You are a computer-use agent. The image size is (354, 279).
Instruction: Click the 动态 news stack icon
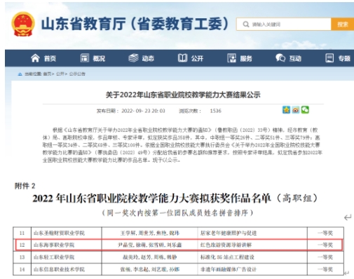134,58
